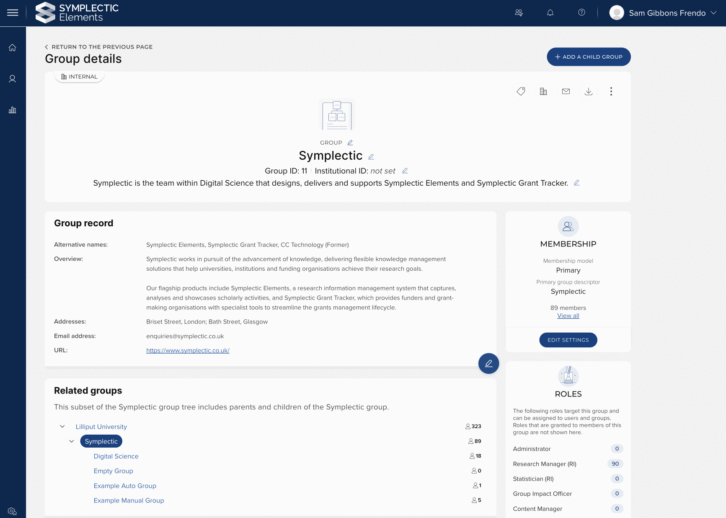Viewport: 726px width, 518px height.
Task: Open the Empty Group
Action: 114,471
